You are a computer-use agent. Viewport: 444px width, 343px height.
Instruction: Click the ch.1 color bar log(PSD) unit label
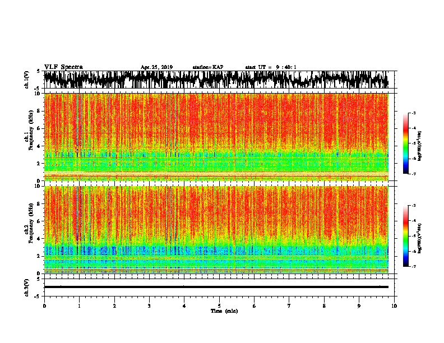pyautogui.click(x=420, y=146)
